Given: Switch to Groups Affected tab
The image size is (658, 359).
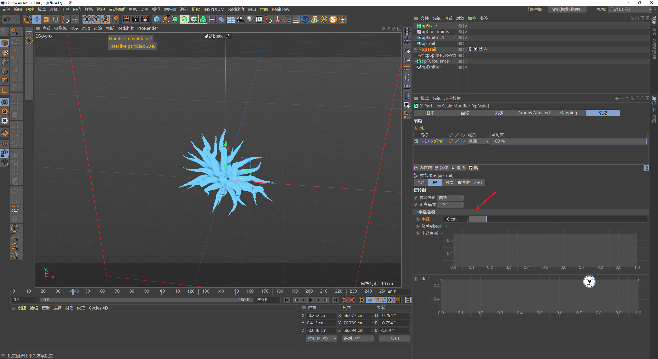Looking at the screenshot, I should point(534,113).
